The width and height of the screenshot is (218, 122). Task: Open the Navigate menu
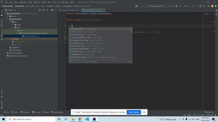(x=23, y=2)
